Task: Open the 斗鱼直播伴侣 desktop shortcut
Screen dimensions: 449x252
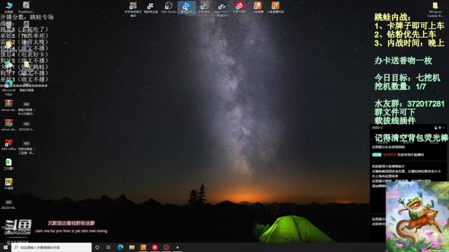Action: click(275, 8)
